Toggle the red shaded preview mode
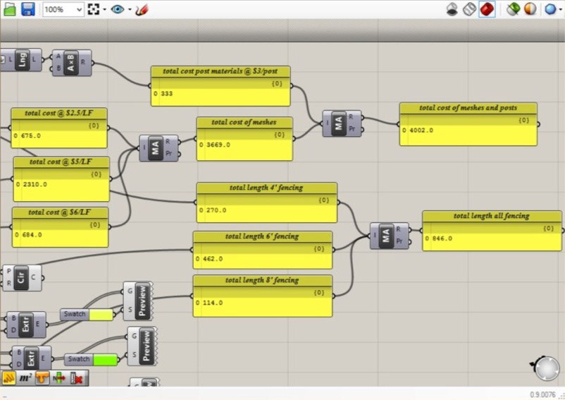Viewport: 565px width, 400px height. (x=487, y=9)
